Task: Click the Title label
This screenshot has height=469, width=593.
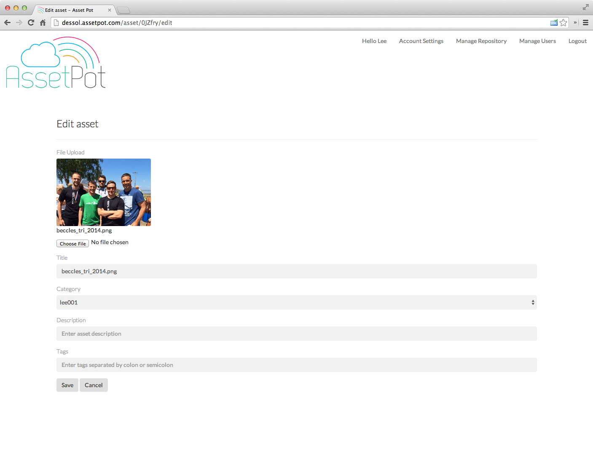Action: pyautogui.click(x=62, y=258)
